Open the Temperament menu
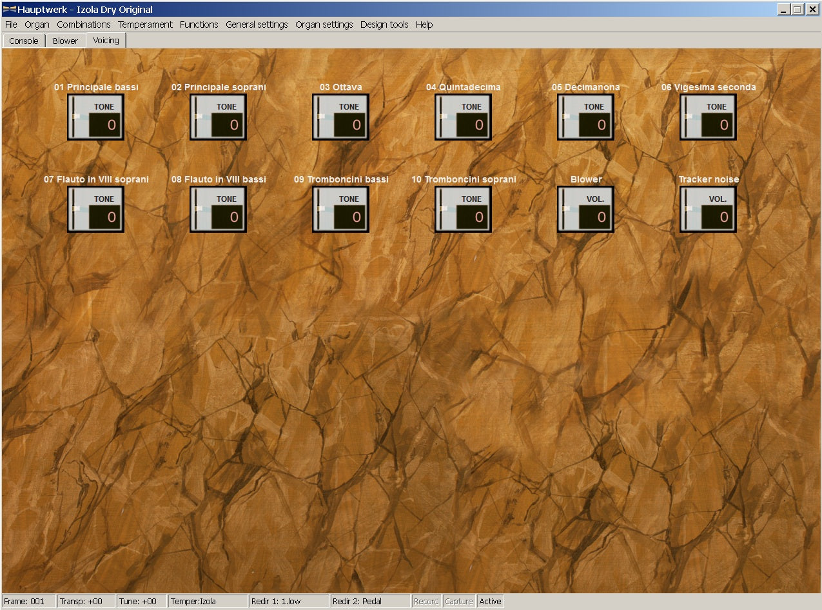The image size is (822, 610). coord(145,25)
